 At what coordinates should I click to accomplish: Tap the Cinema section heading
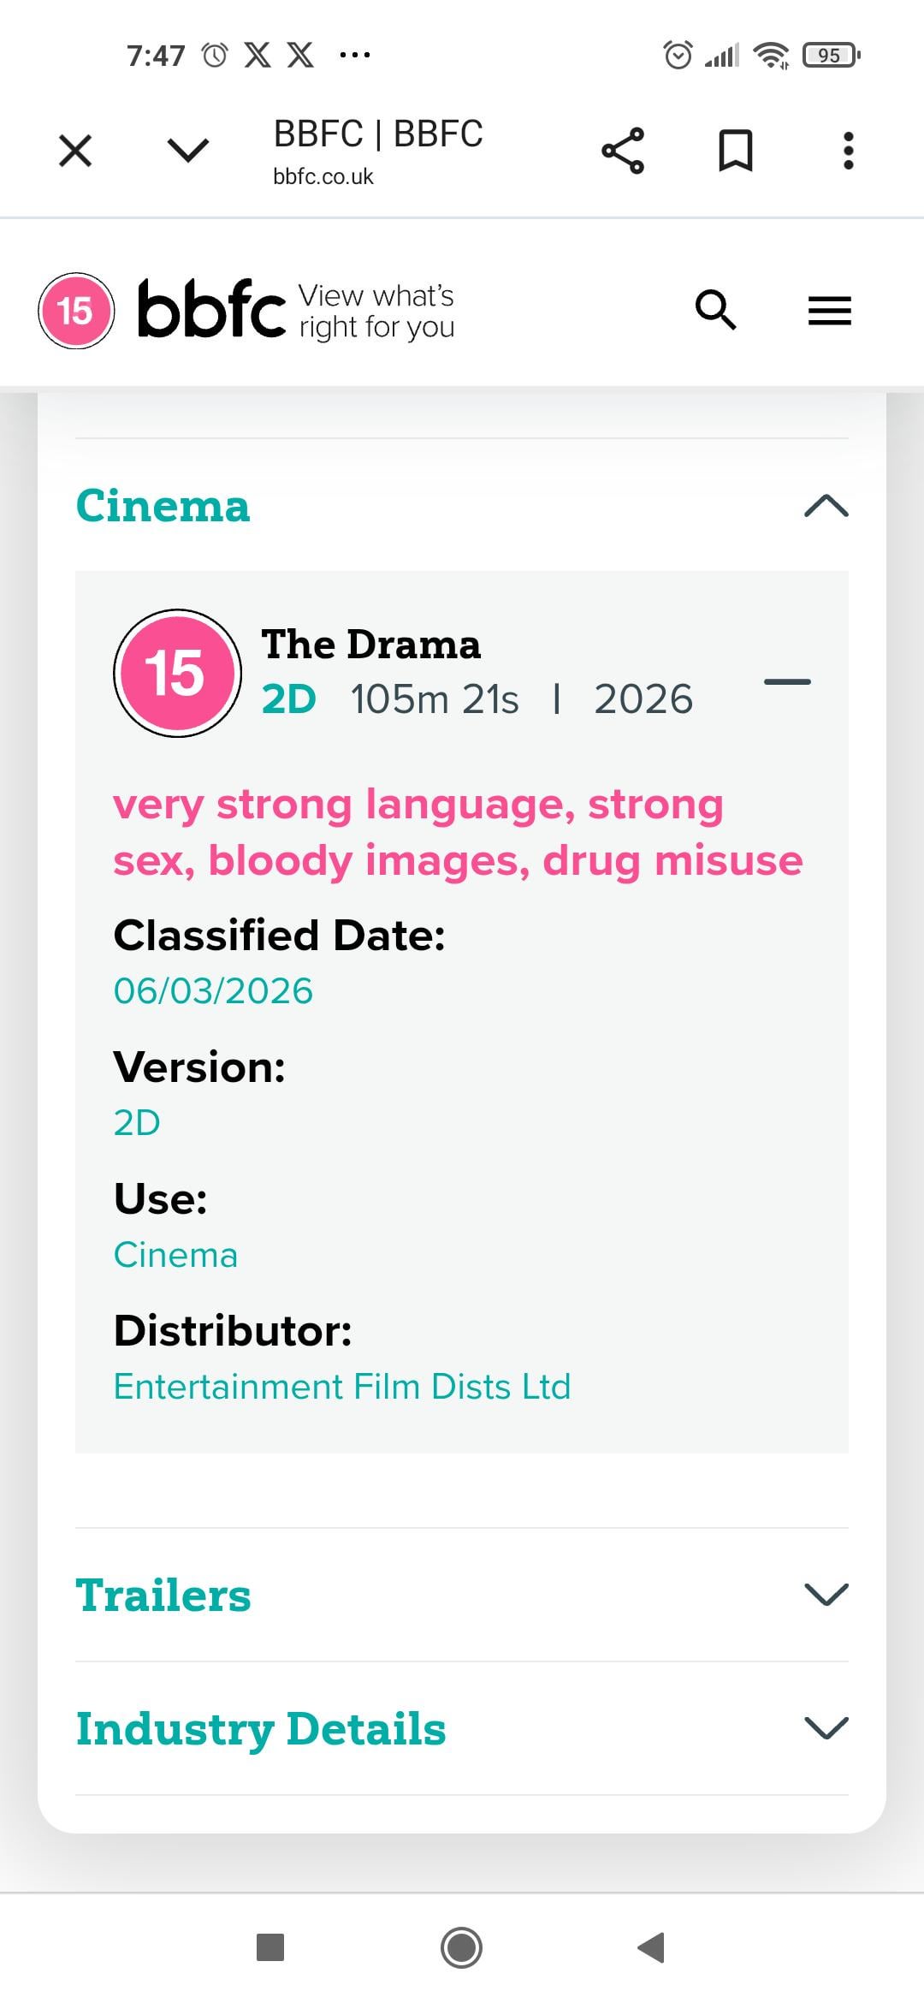163,506
